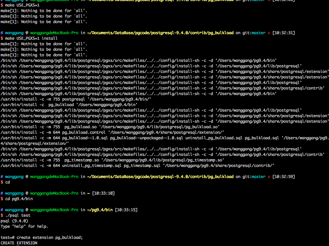Viewport: 329px width, 246px height.
Task: Click the pg_timestamp.so install line
Action: point(112,160)
